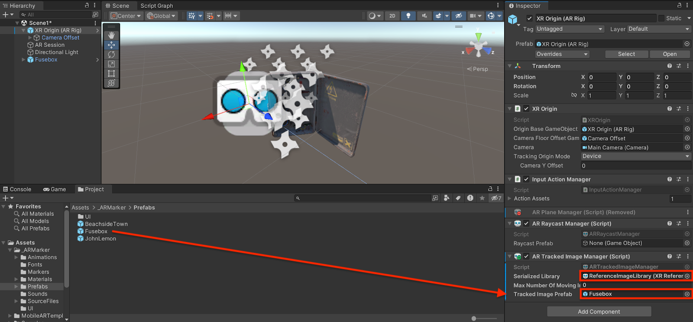Toggle the Static checkbox
The height and width of the screenshot is (322, 693).
661,19
